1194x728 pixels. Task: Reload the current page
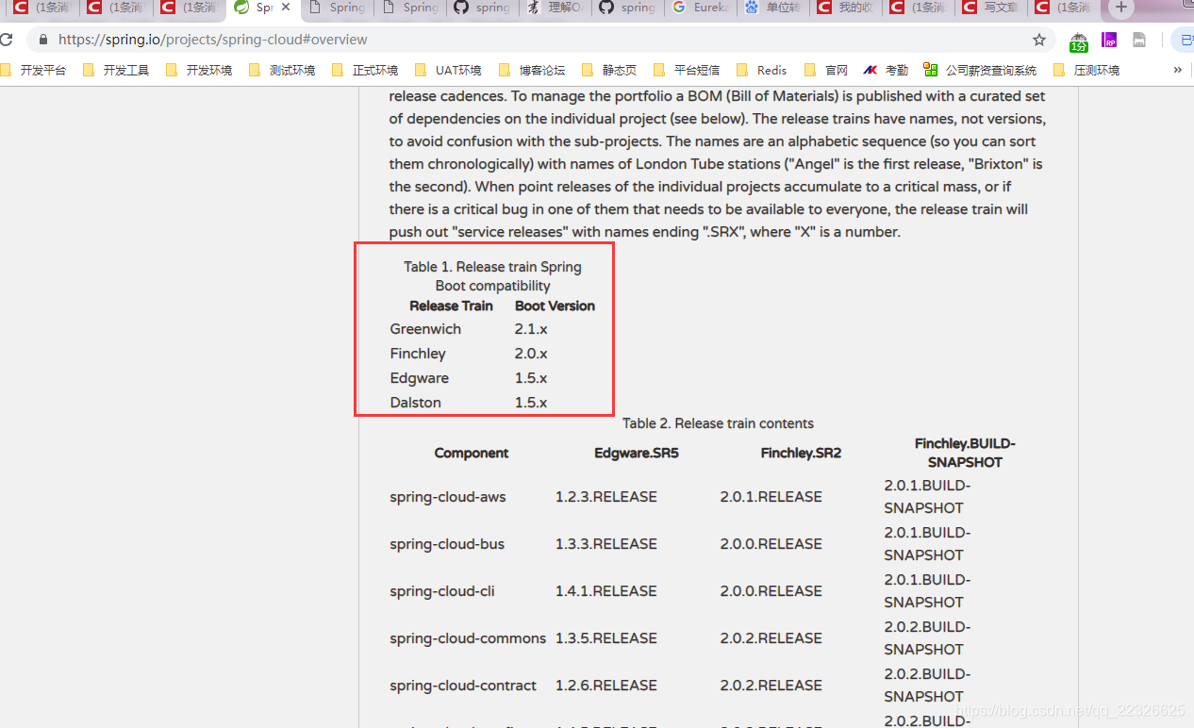5,40
